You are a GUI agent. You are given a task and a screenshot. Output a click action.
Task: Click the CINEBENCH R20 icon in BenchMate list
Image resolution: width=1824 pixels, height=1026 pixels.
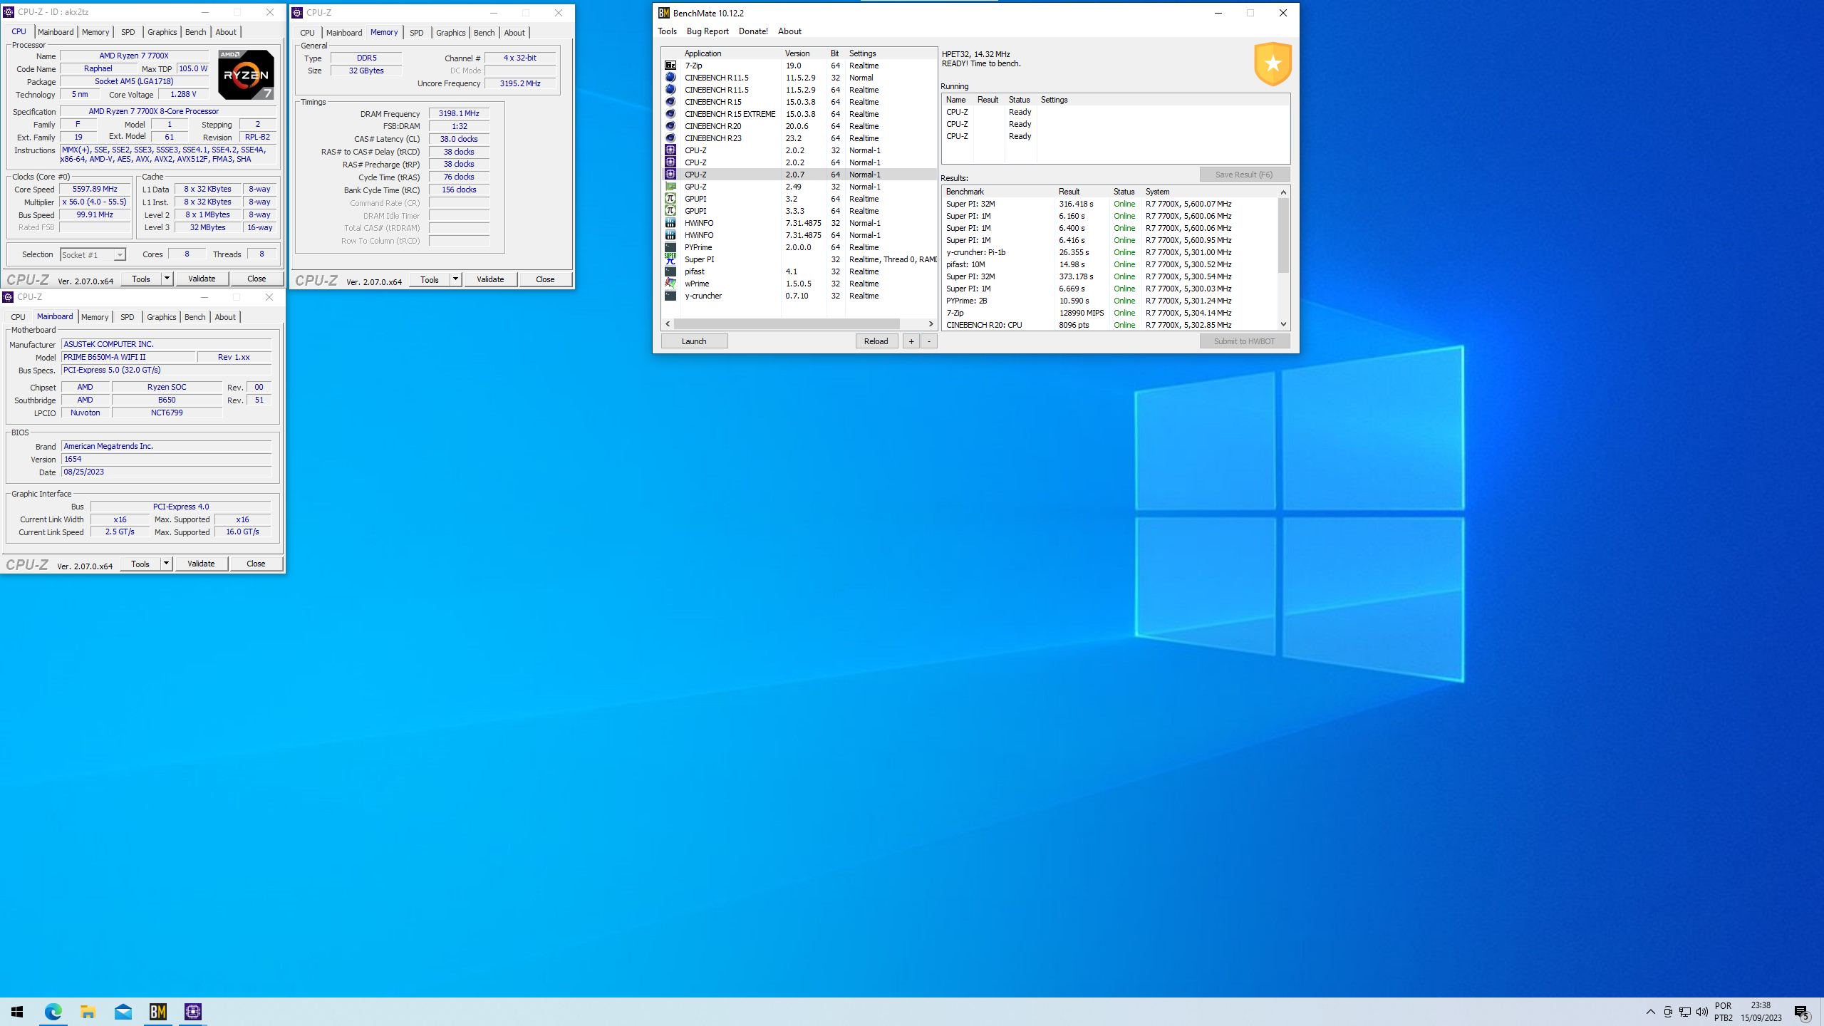(670, 126)
